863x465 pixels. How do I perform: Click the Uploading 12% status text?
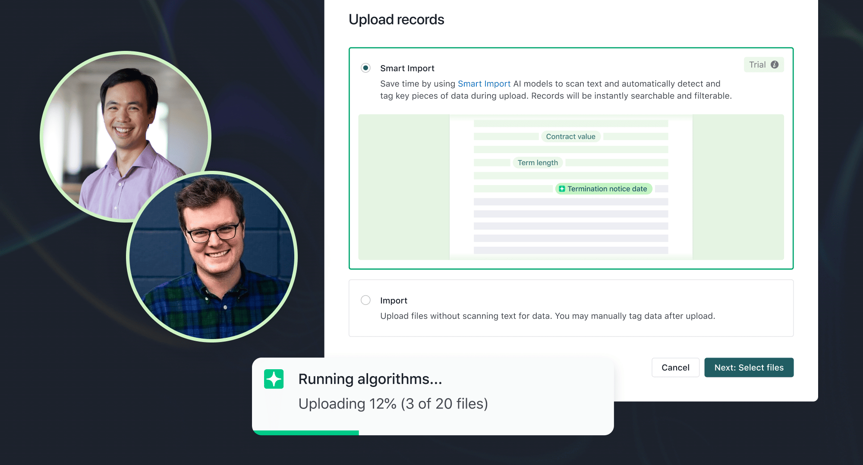coord(393,404)
